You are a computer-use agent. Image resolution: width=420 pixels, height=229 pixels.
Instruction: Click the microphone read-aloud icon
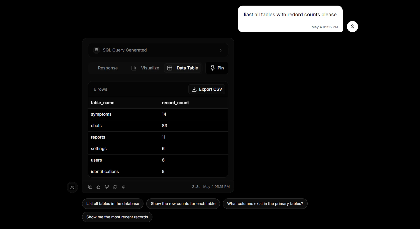coord(124,187)
